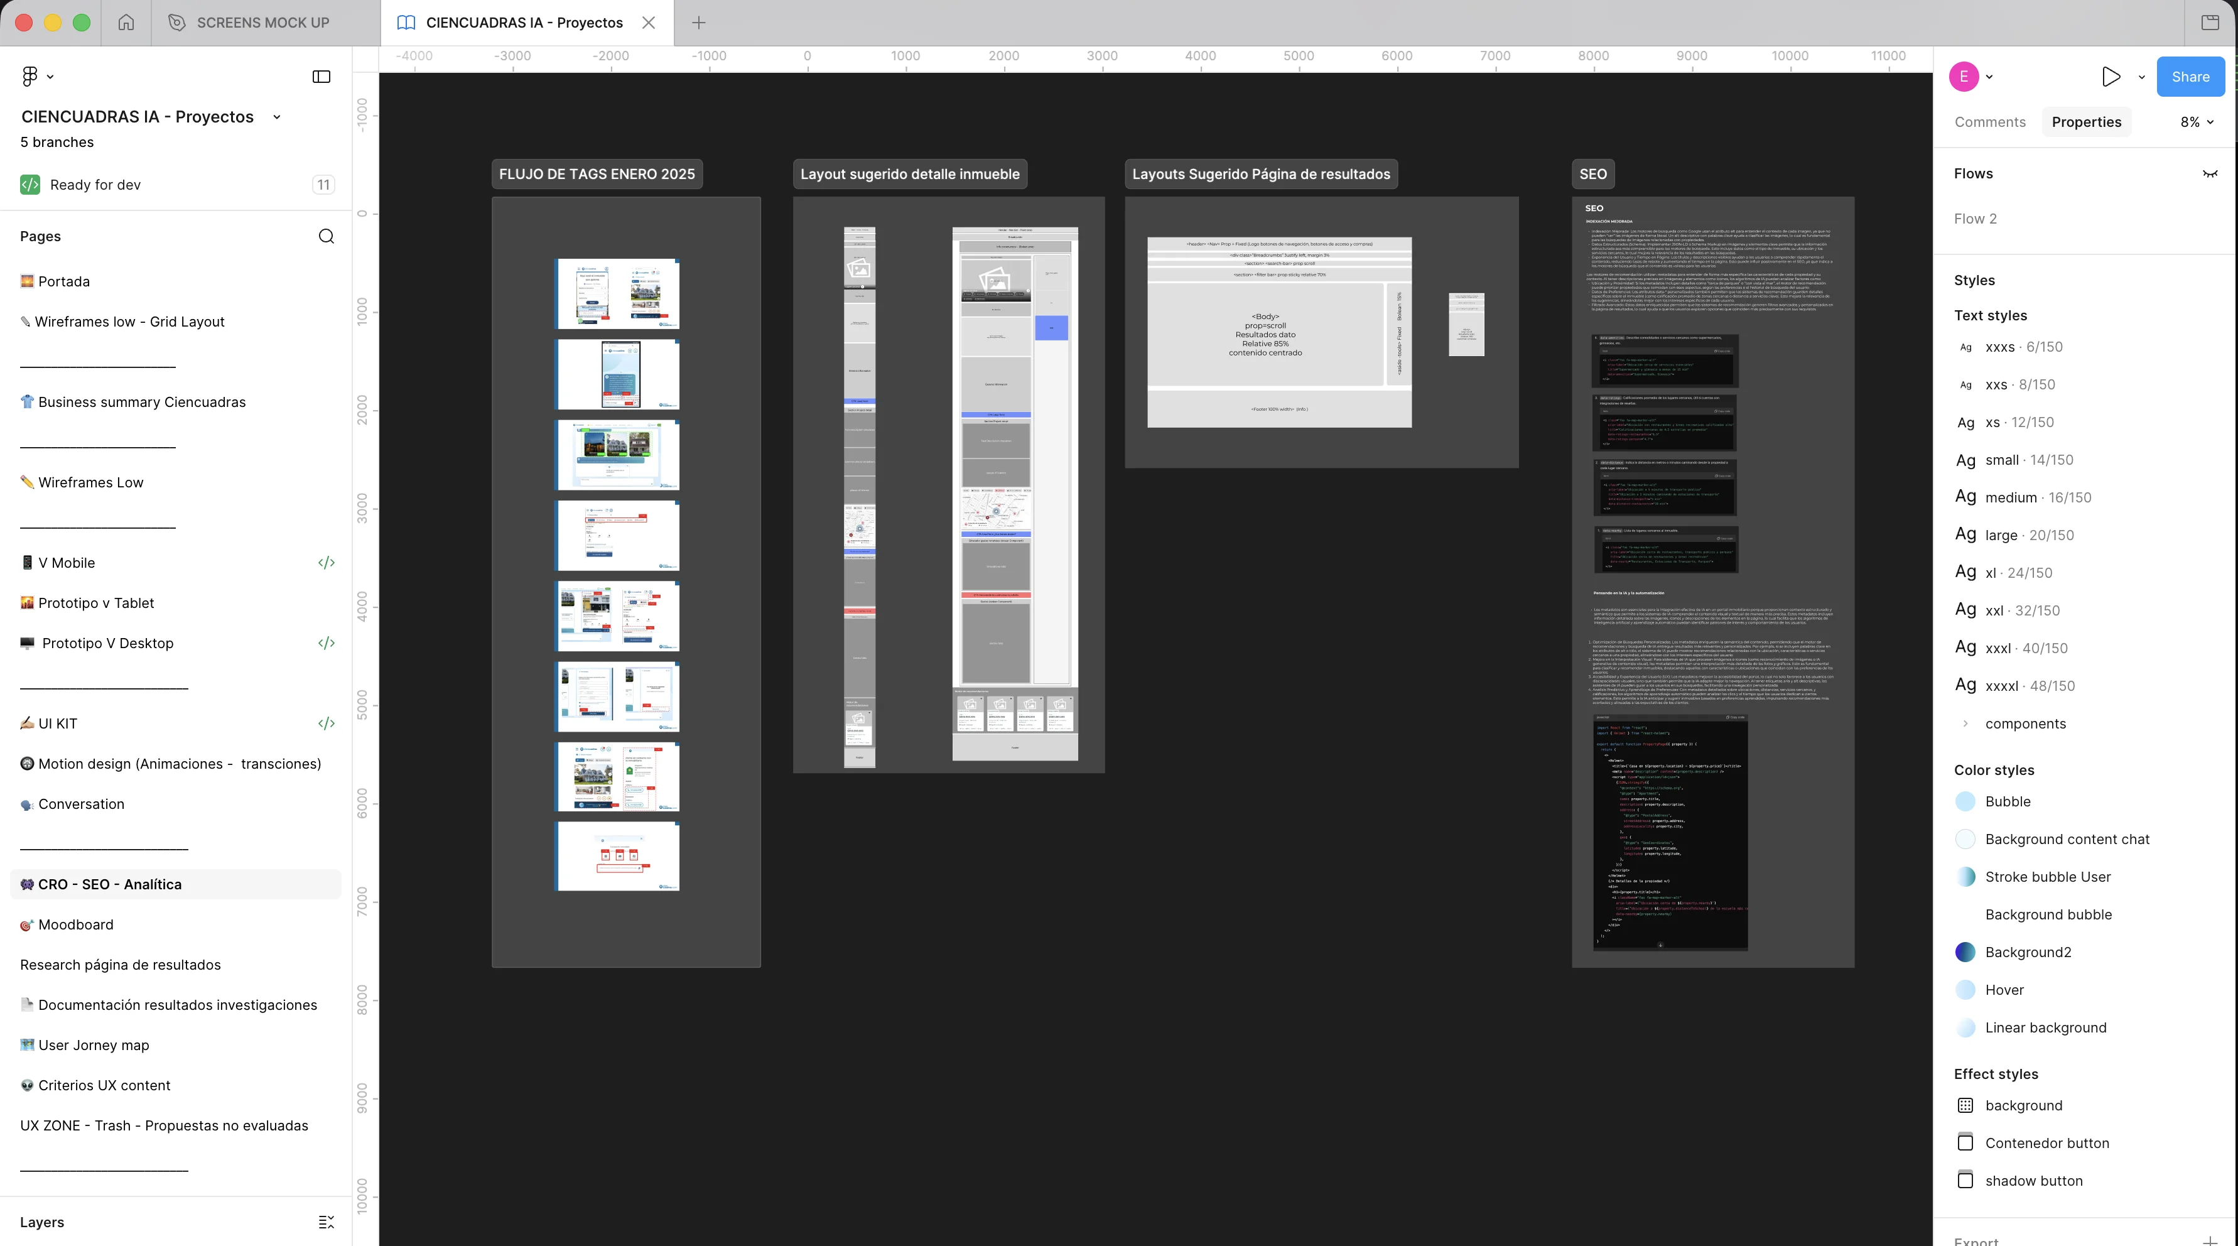Open the Research página de resultados page
Image resolution: width=2238 pixels, height=1246 pixels.
pyautogui.click(x=176, y=965)
